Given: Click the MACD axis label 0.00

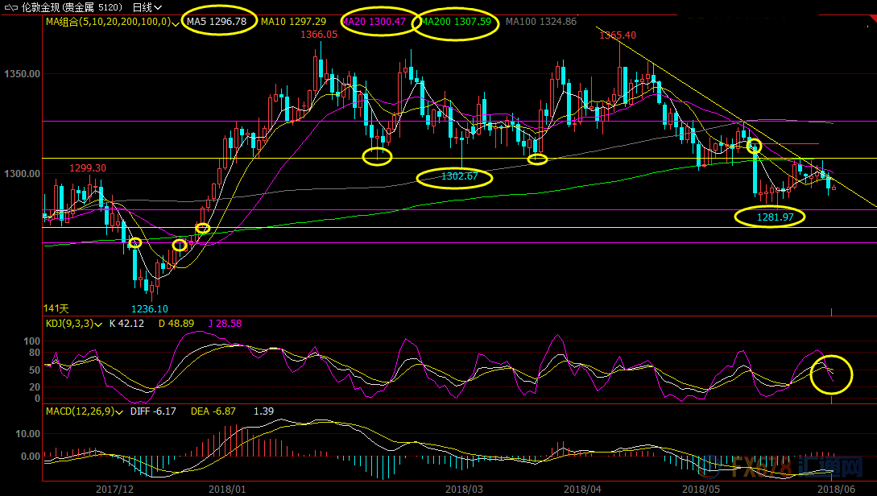Looking at the screenshot, I should 31,457.
